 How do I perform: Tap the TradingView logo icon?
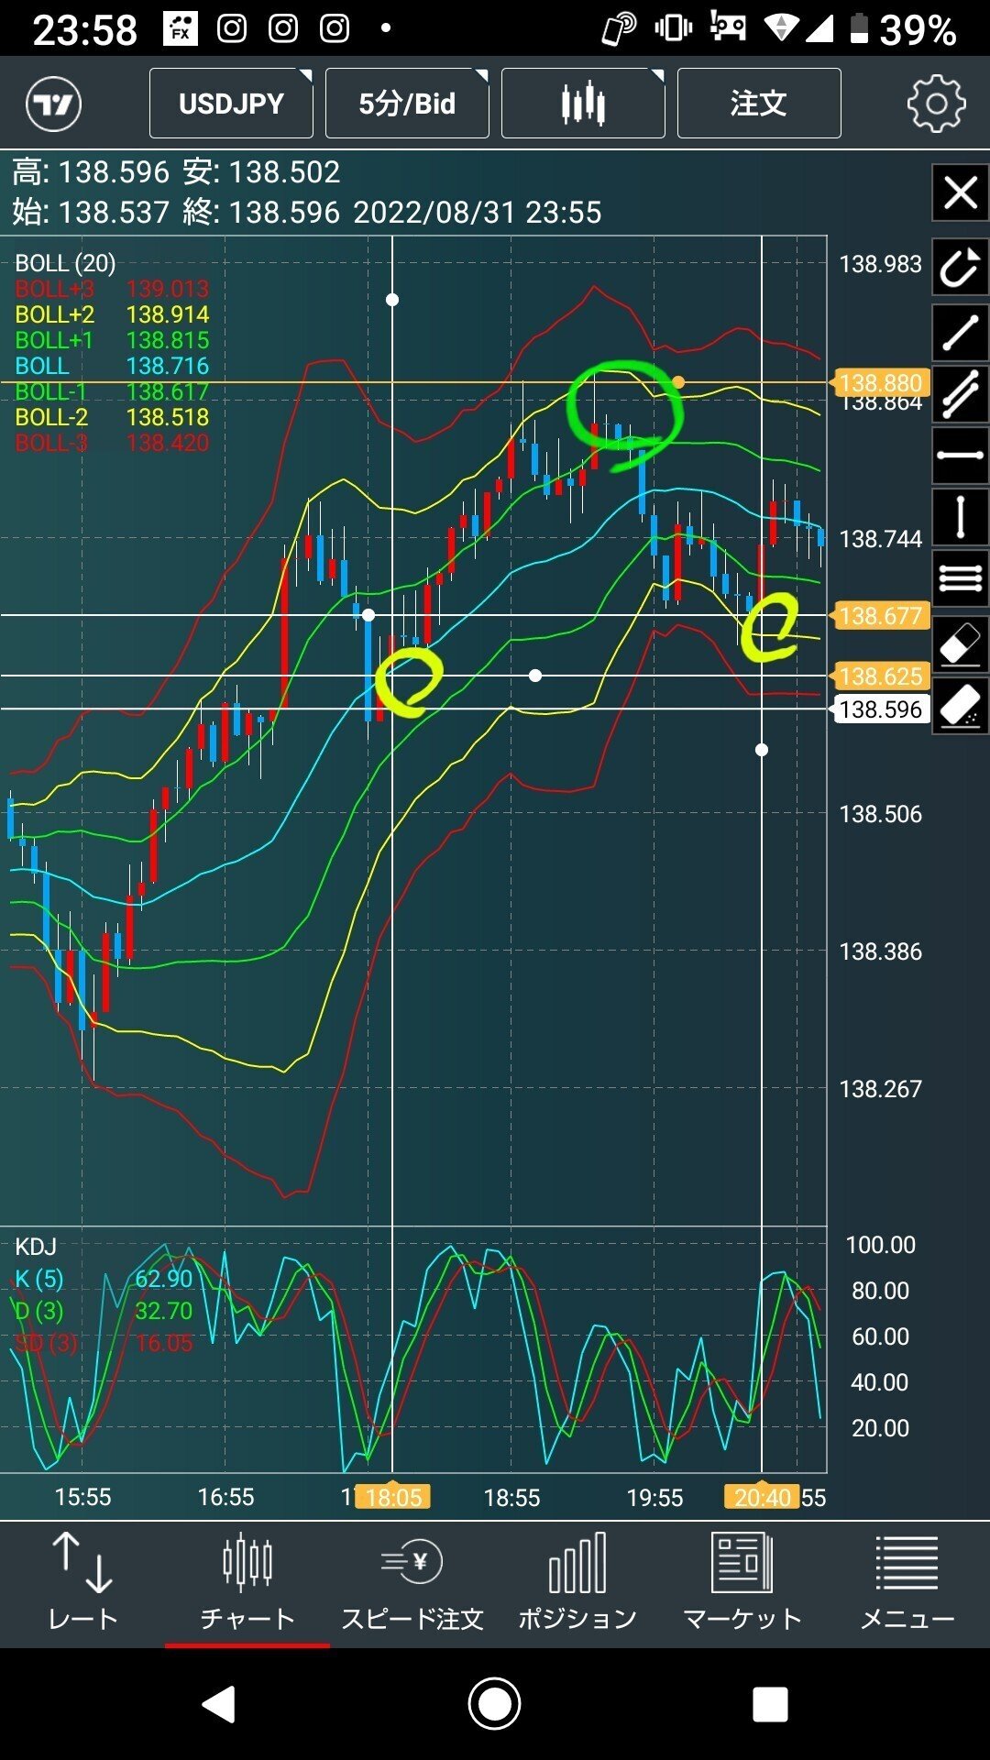tap(53, 104)
